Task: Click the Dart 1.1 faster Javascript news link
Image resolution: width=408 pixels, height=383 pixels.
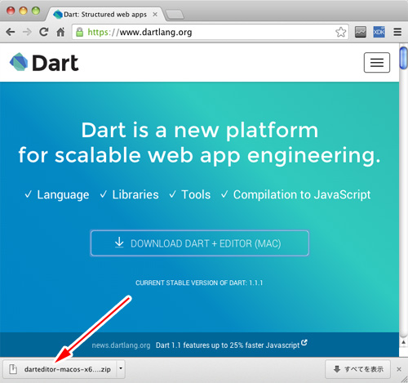Action: tap(228, 345)
